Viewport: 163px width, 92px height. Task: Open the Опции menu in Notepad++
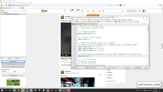(x=102, y=20)
